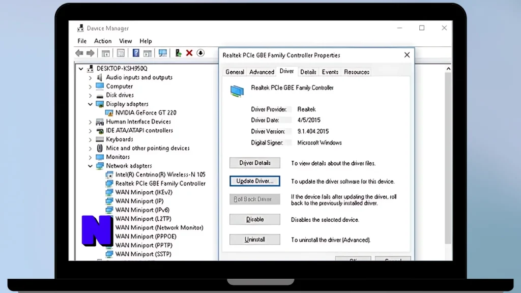Click the Disable button

pos(255,219)
